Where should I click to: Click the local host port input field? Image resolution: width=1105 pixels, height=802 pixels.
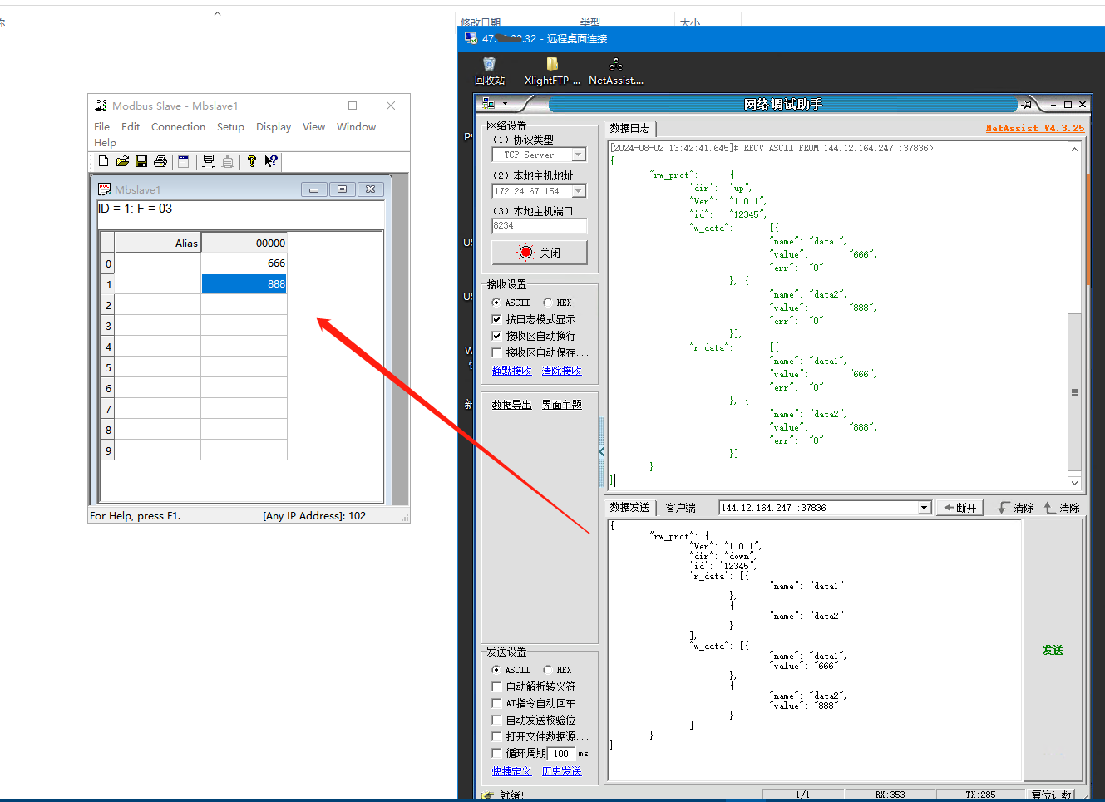click(539, 226)
